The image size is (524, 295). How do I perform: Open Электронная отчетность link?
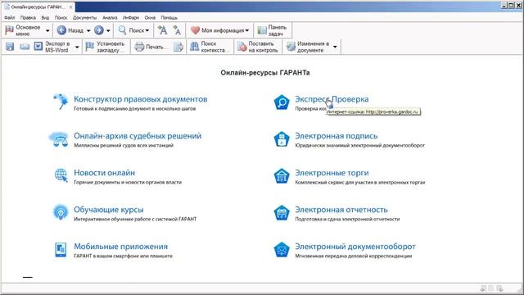[x=341, y=210]
